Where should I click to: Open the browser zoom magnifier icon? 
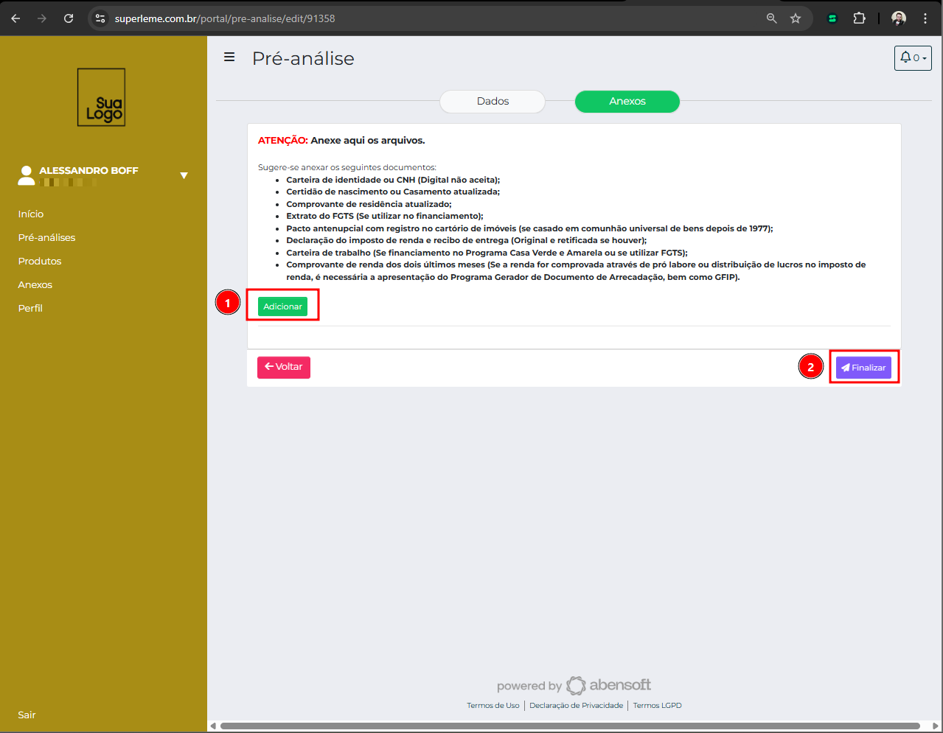click(x=771, y=18)
